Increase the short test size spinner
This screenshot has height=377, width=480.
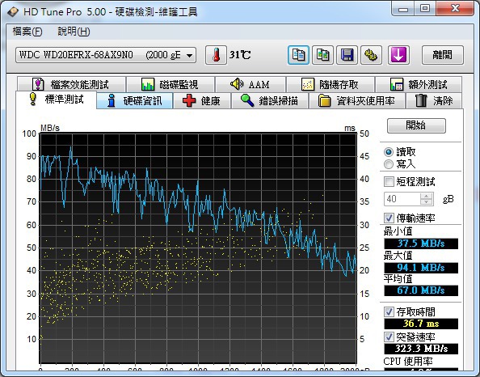426,196
